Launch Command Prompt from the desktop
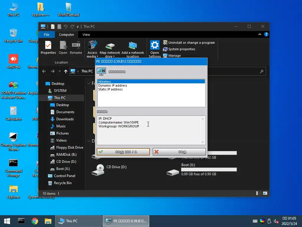The image size is (302, 227). pyautogui.click(x=13, y=168)
